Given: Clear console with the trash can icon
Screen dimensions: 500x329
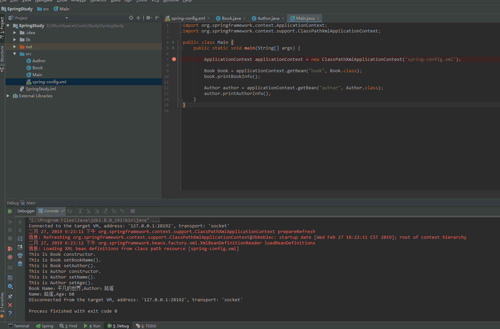Looking at the screenshot, I should [x=20, y=264].
